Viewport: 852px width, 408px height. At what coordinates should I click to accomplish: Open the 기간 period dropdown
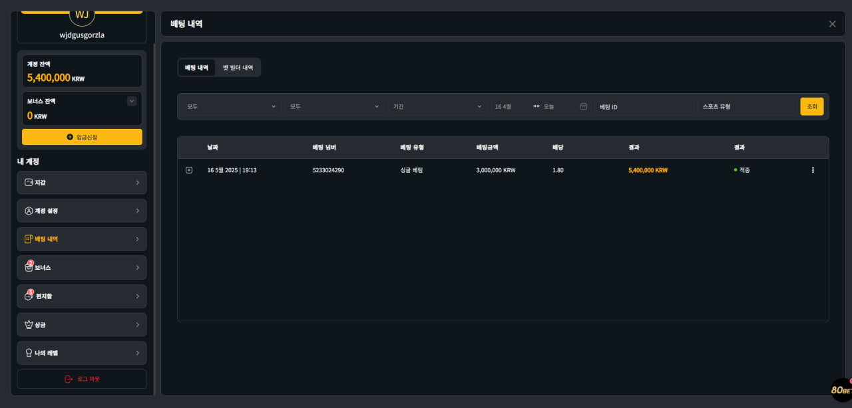[x=437, y=106]
